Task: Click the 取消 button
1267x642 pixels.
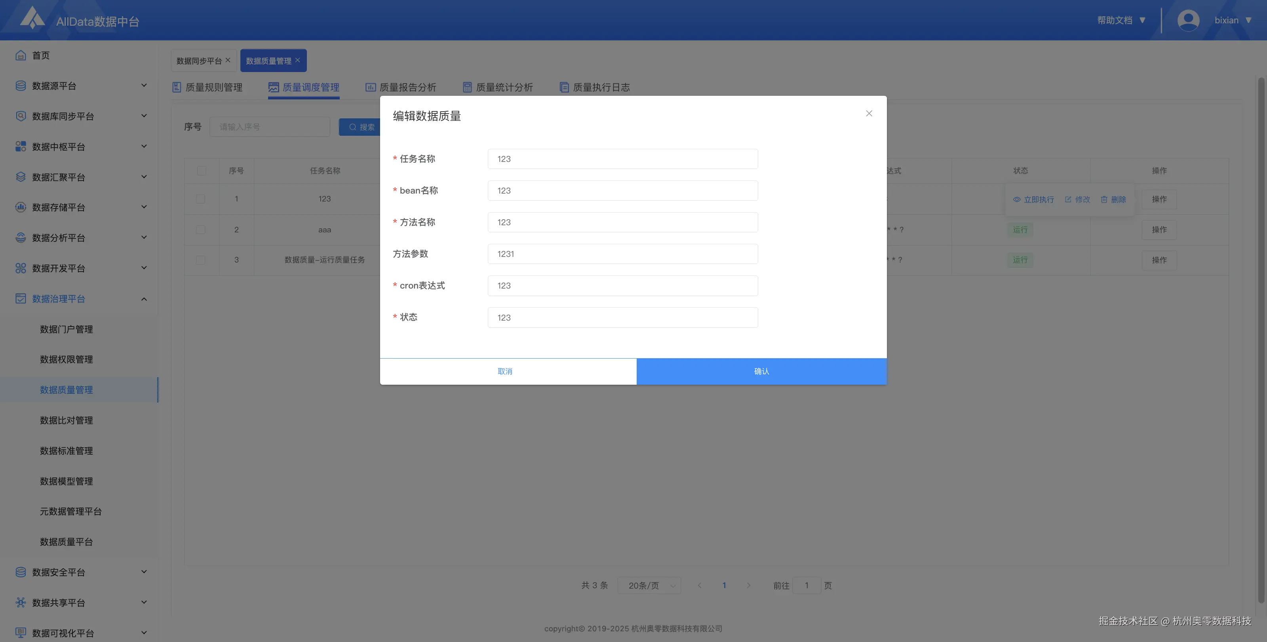Action: pyautogui.click(x=505, y=371)
